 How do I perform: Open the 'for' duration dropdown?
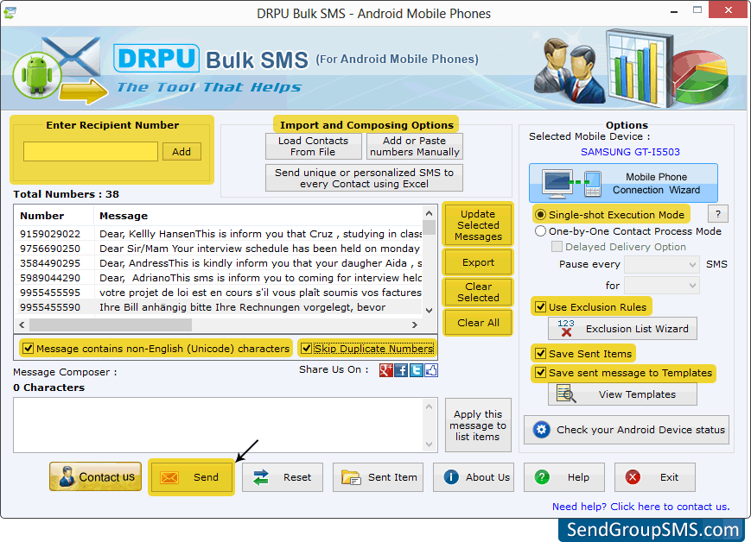click(x=661, y=286)
